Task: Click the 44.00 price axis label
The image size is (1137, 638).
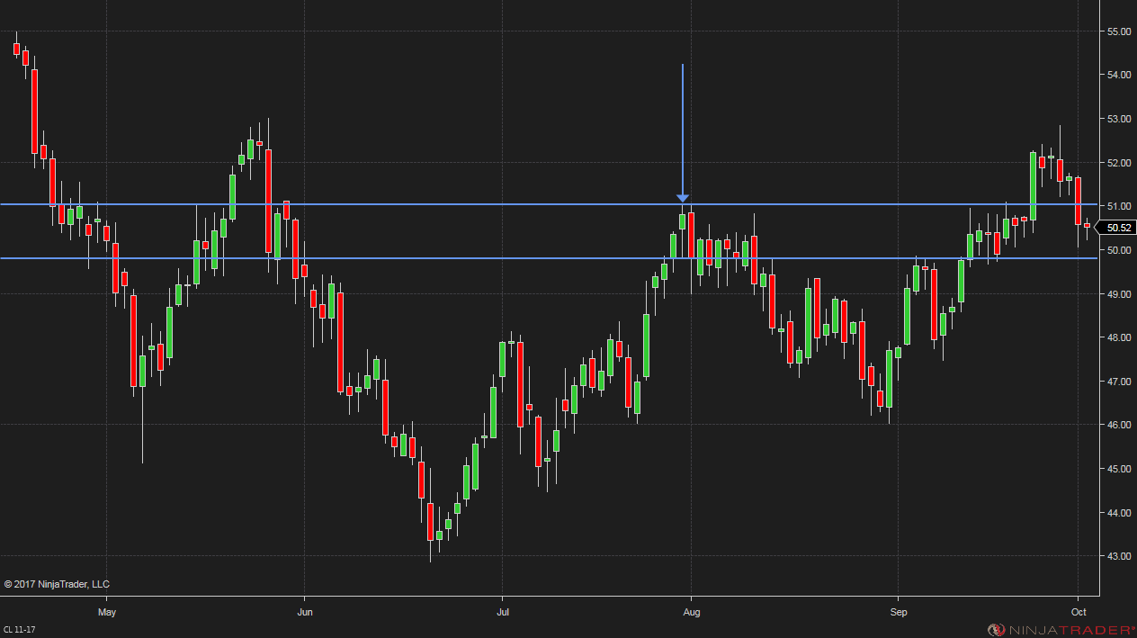Action: 1119,513
